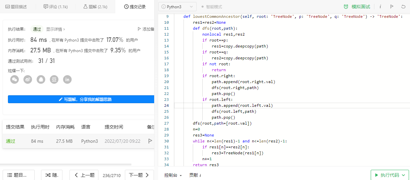This screenshot has width=410, height=180.
Task: Toggle 智能模式 smart mode
Action: [x=212, y=7]
